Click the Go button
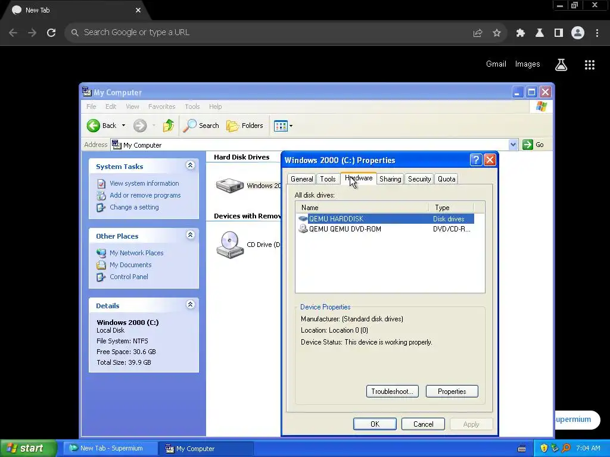The width and height of the screenshot is (610, 457). point(533,145)
